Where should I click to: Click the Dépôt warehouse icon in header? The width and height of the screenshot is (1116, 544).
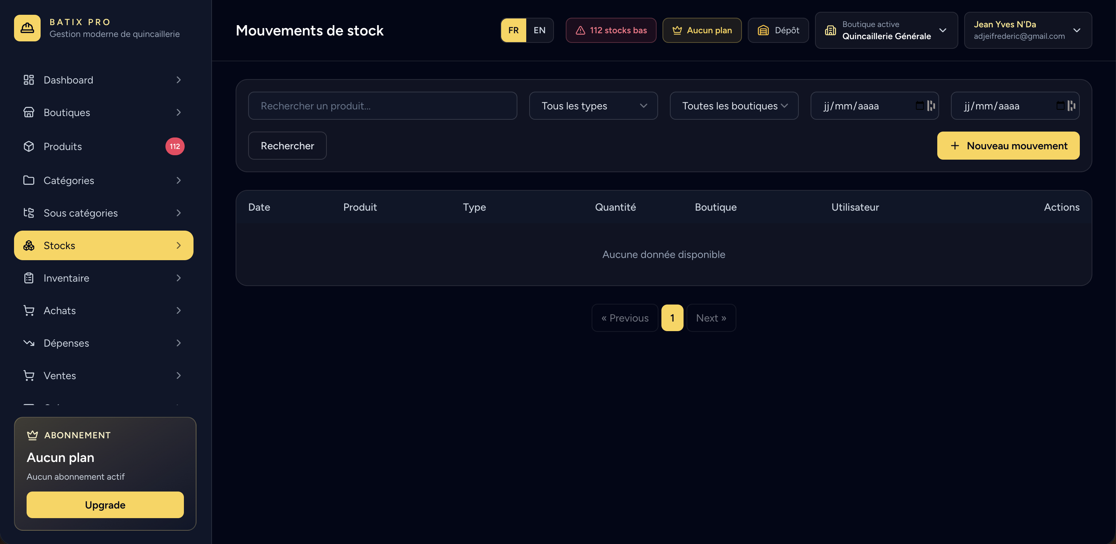763,30
